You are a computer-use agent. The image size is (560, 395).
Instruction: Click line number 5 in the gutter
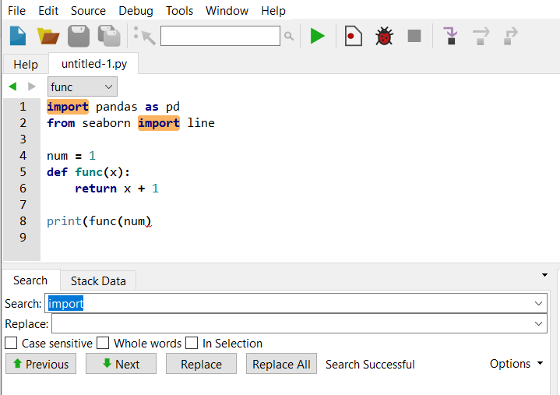(x=23, y=172)
